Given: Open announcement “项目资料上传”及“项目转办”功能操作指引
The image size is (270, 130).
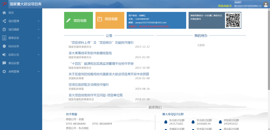Looking at the screenshot, I should [x=102, y=42].
